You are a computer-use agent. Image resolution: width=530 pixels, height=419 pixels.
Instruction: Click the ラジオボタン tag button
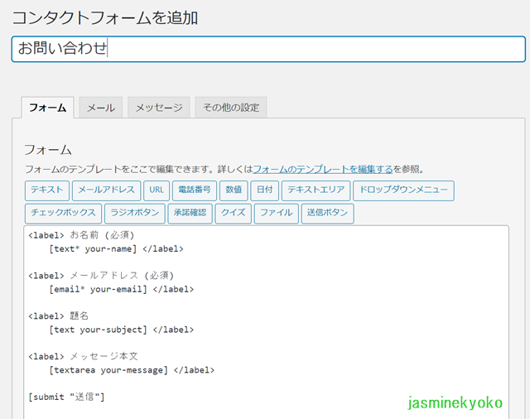(x=135, y=214)
